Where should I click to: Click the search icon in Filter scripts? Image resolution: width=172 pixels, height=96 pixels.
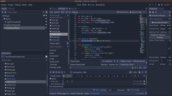coord(68,15)
